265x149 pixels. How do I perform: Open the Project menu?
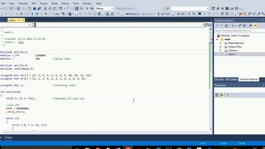[x=44, y=3]
